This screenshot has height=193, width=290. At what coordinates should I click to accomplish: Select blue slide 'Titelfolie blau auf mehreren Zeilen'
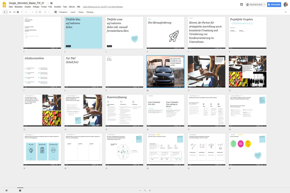[x=83, y=33]
